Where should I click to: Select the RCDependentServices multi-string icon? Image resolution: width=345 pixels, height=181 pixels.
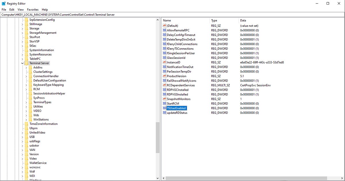(164, 85)
